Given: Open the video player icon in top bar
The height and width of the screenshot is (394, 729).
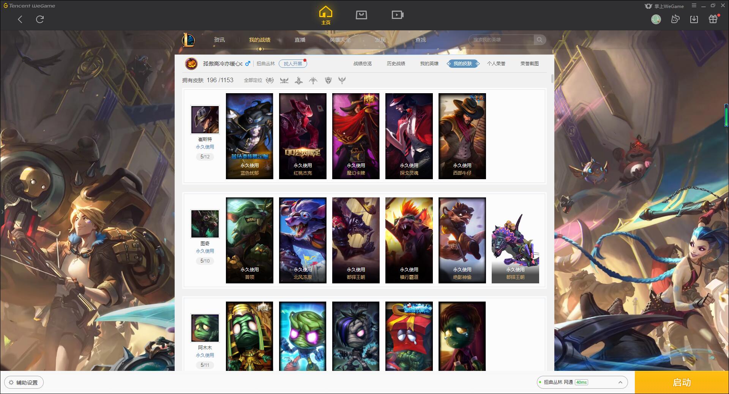Looking at the screenshot, I should click(x=398, y=15).
